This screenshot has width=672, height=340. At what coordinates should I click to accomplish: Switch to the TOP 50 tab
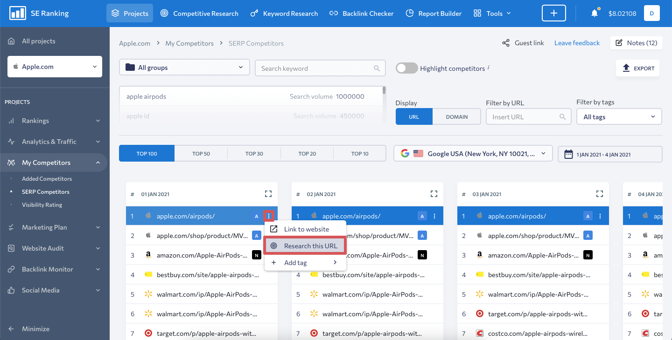[x=201, y=153]
